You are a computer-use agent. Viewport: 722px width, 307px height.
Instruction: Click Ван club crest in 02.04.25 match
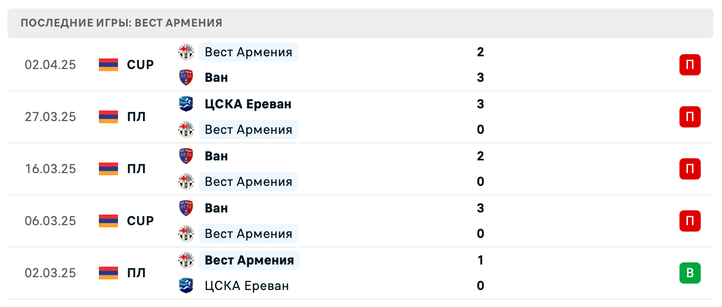click(x=186, y=78)
